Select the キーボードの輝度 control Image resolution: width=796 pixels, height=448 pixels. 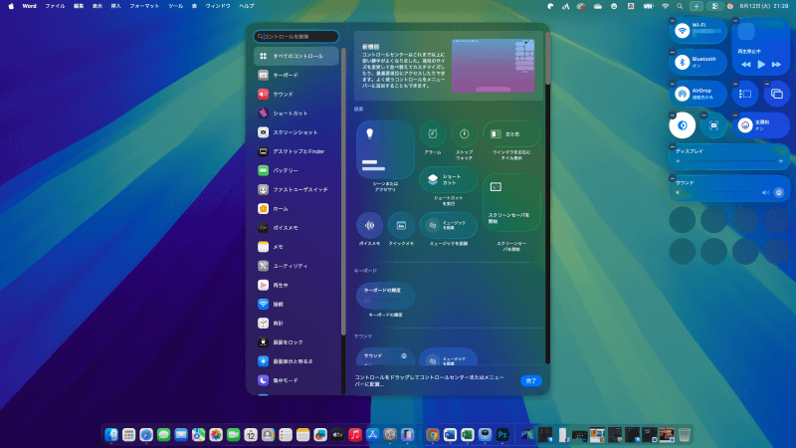pos(385,296)
